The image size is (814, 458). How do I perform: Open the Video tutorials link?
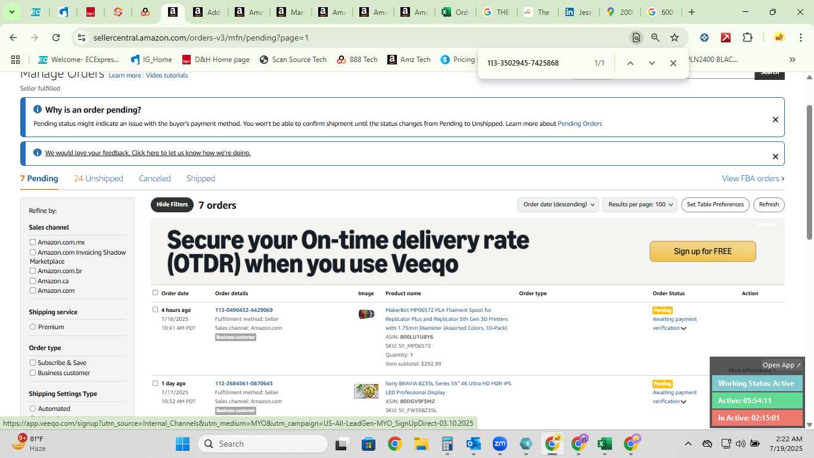pyautogui.click(x=167, y=75)
